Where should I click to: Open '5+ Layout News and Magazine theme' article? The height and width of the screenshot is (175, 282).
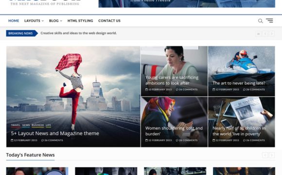(x=55, y=133)
